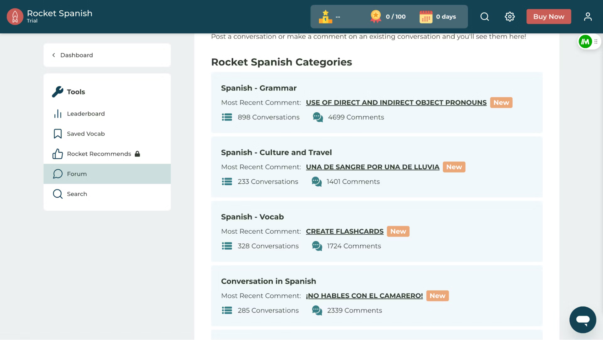The image size is (603, 340).
Task: Click the Leaderboard bar chart icon
Action: click(57, 114)
